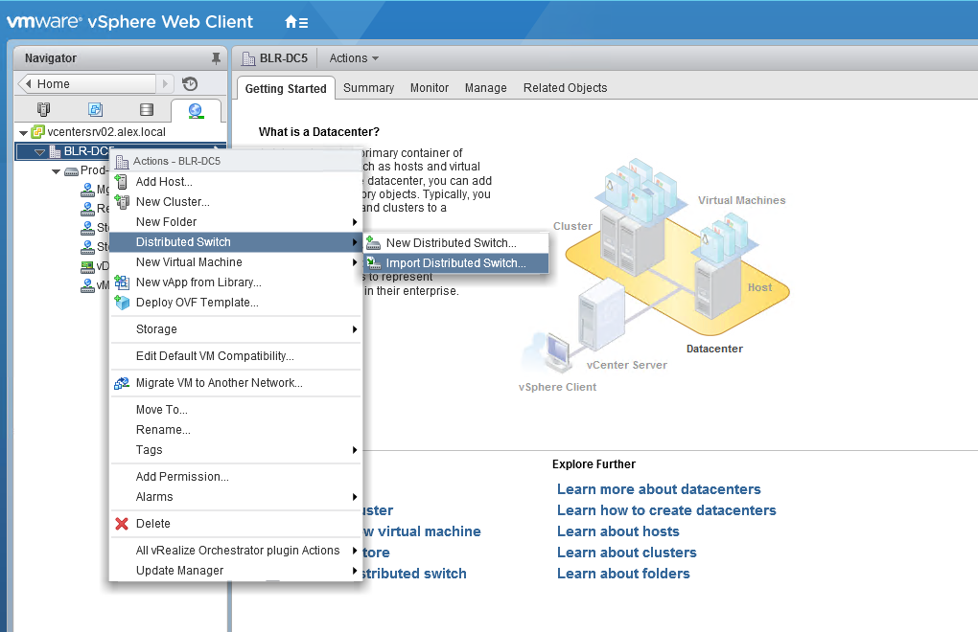Select Add Host from the context menu
This screenshot has width=978, height=632.
(x=164, y=182)
